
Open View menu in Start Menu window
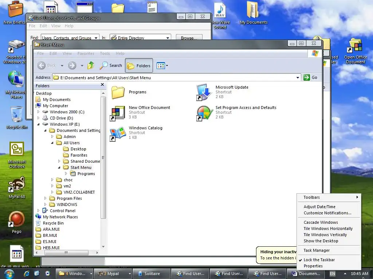(x=67, y=53)
